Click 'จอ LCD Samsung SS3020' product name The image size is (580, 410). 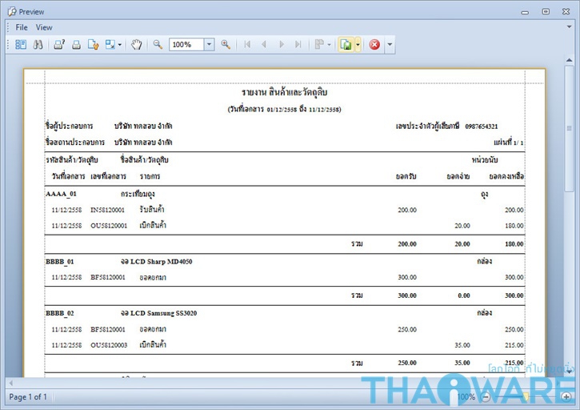coord(158,313)
